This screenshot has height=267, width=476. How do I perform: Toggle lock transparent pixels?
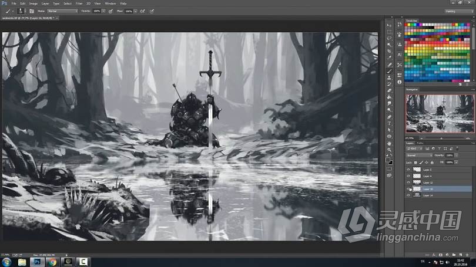pos(415,163)
